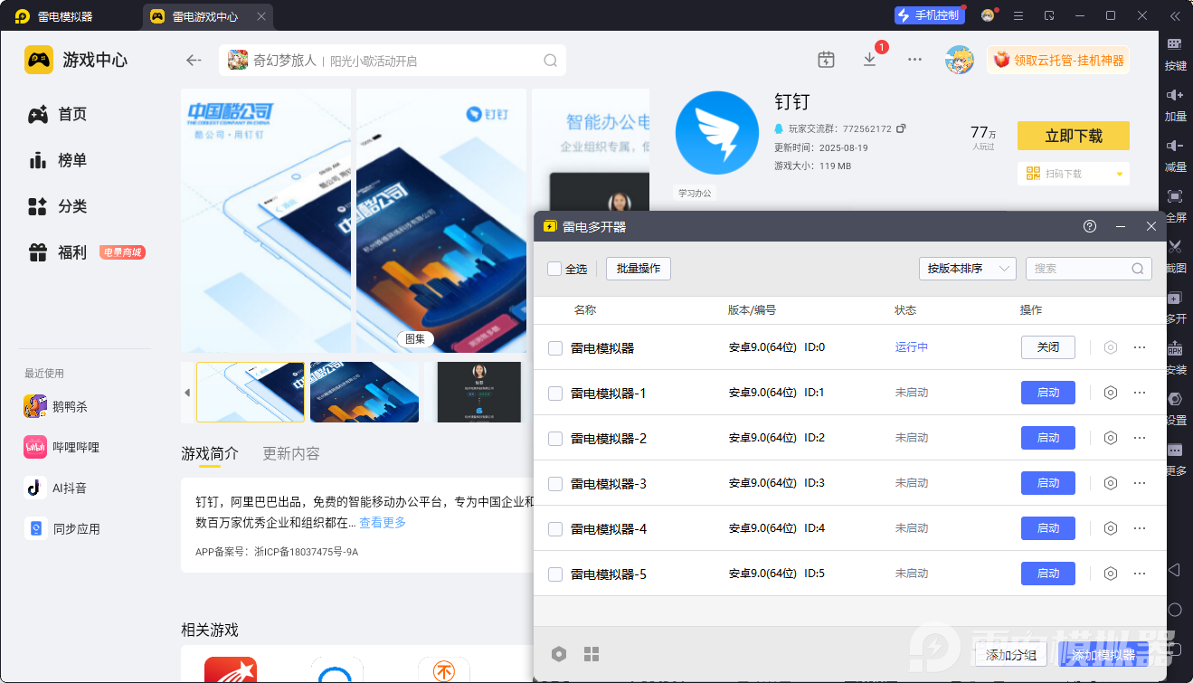Click 关闭 to stop the running 雷电模拟器
Screen dimensions: 1193x683
(1048, 347)
